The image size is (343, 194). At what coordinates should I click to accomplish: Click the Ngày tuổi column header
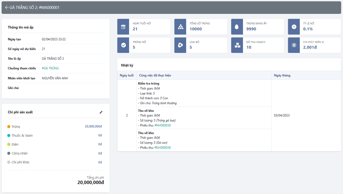coord(127,75)
